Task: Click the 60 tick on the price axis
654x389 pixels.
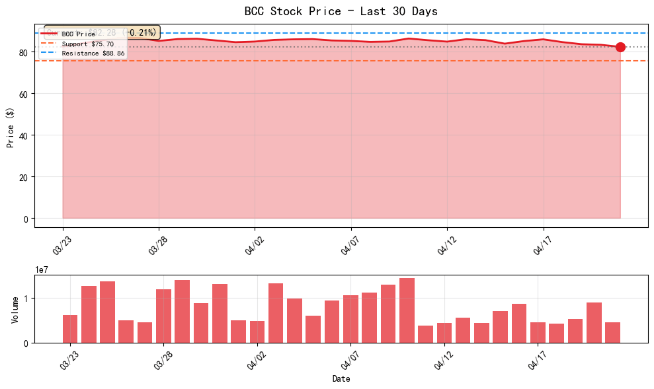Action: click(25, 94)
